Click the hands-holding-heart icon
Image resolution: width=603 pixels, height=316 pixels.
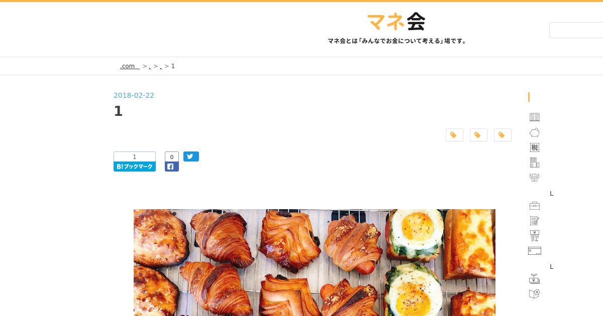pyautogui.click(x=534, y=178)
